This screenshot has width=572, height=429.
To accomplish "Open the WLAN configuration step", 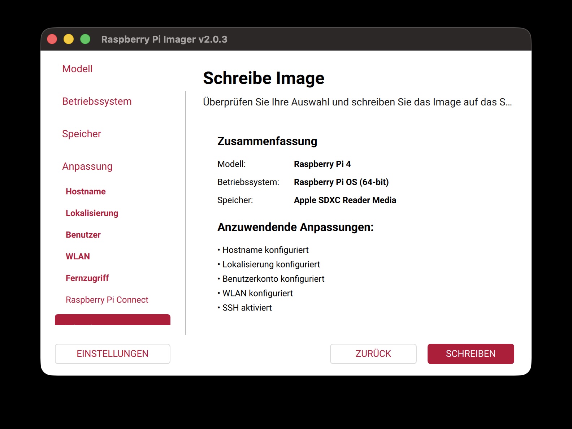I will (x=78, y=256).
